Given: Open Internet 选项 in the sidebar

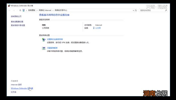Looking at the screenshot, I should 16,85.
